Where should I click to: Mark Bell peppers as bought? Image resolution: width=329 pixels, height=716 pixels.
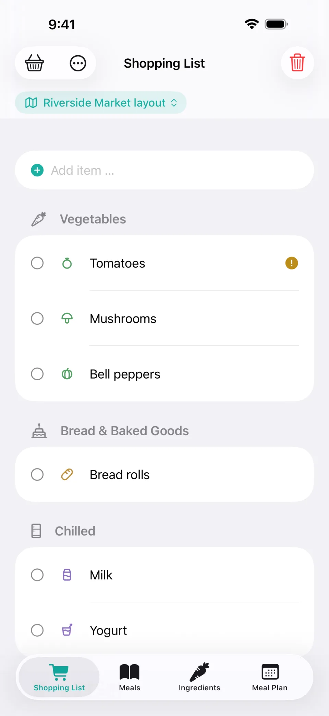pos(37,374)
